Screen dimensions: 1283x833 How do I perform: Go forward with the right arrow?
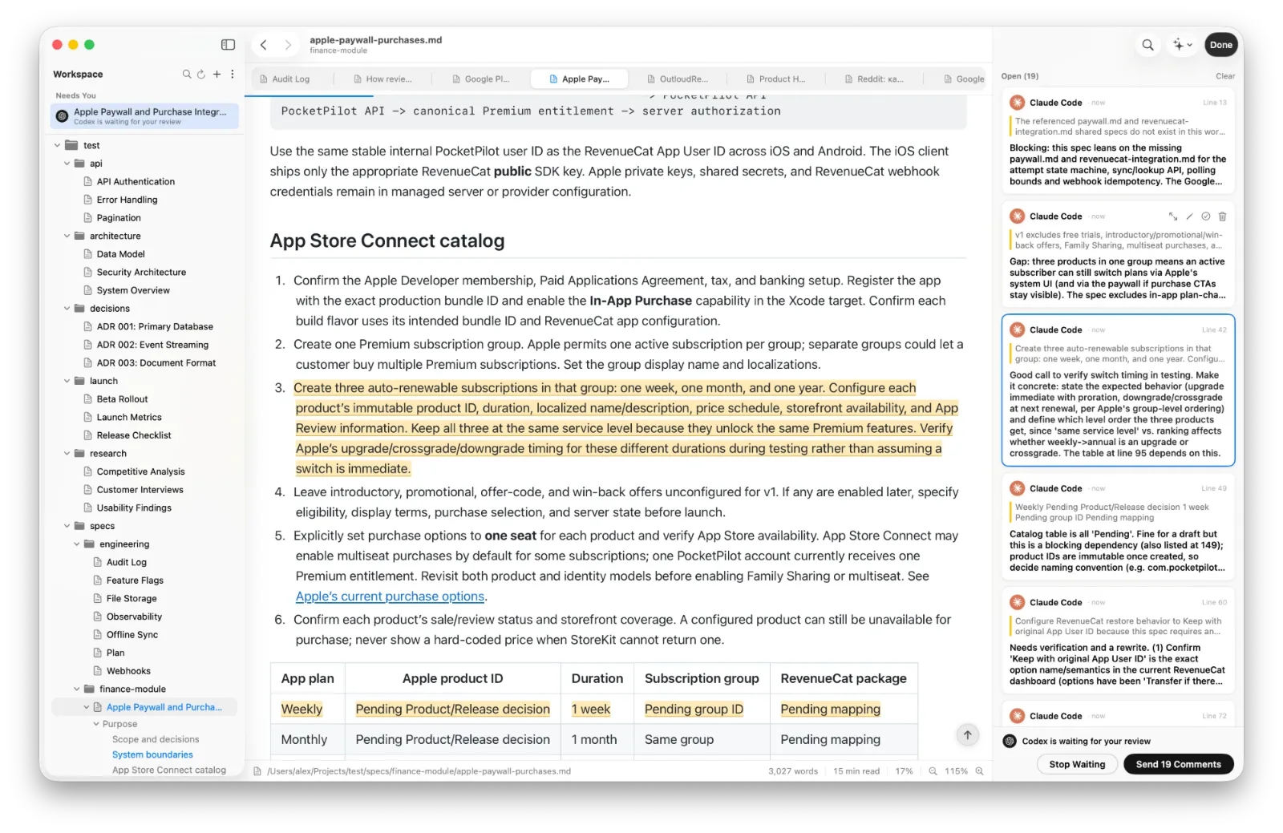288,45
